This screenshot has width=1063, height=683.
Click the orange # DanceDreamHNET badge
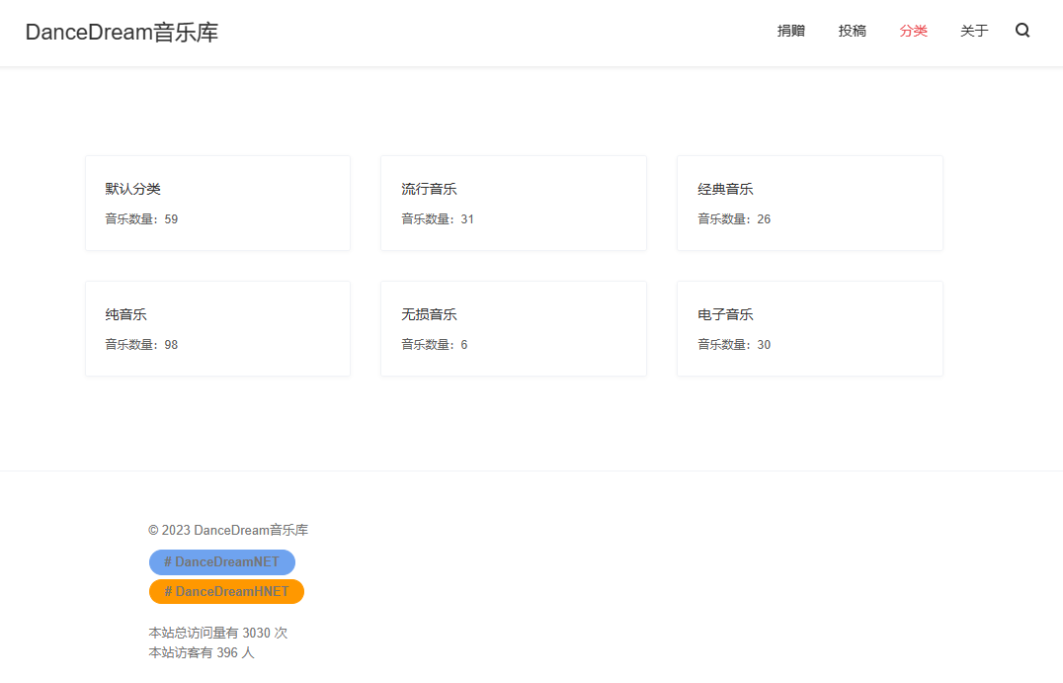pos(226,591)
